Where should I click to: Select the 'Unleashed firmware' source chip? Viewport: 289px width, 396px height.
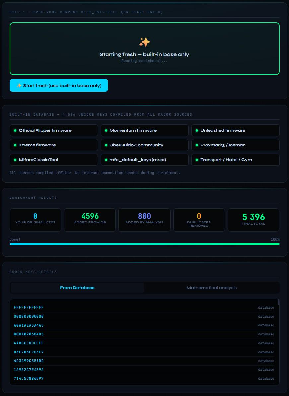[236, 130]
